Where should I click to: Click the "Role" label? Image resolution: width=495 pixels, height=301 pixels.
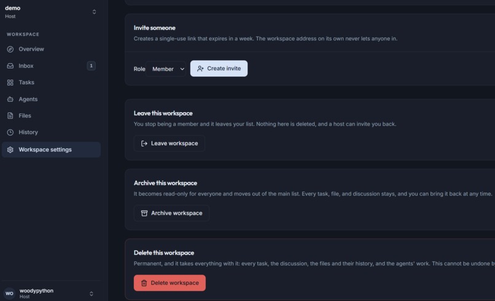pos(139,69)
